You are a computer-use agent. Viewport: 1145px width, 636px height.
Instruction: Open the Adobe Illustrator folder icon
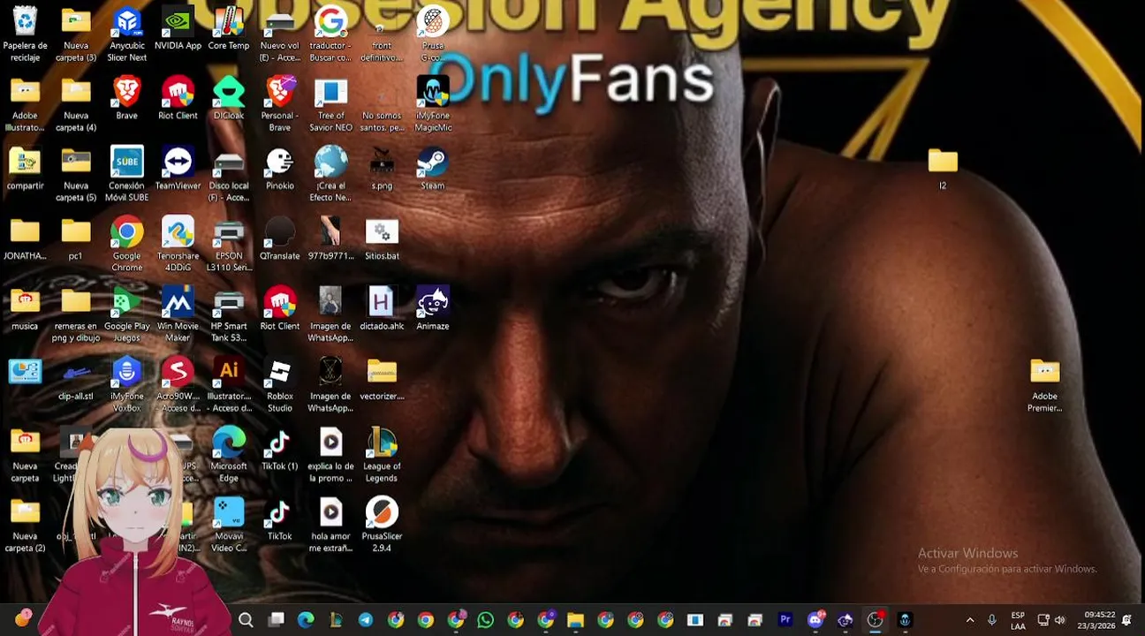tap(25, 104)
